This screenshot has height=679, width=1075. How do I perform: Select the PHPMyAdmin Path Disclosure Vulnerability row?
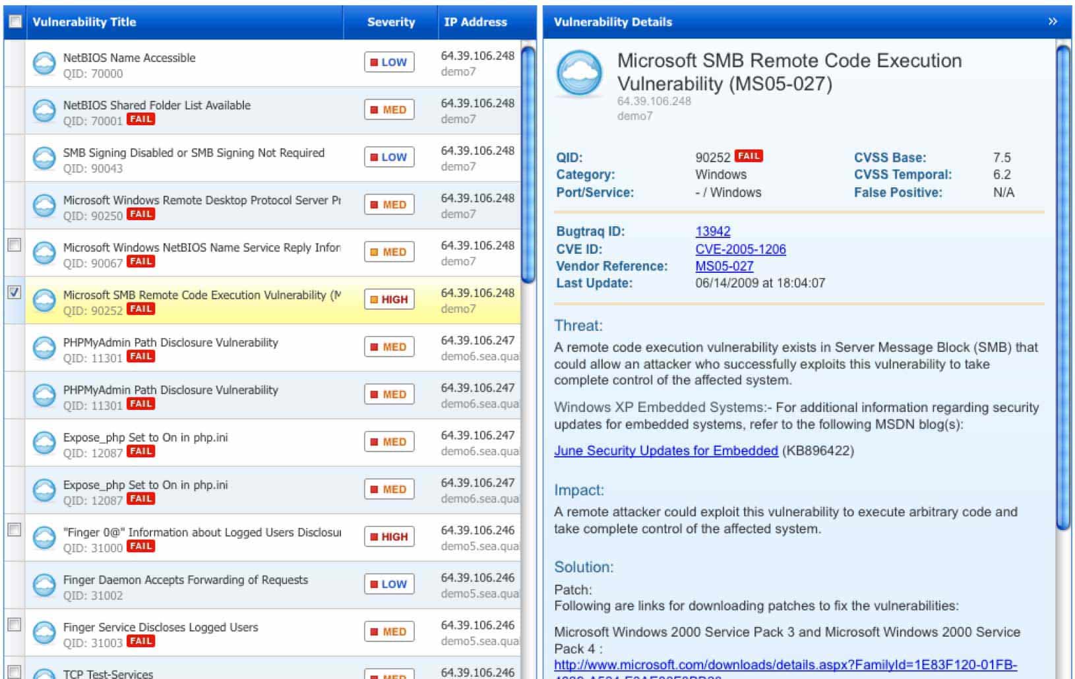coord(170,343)
